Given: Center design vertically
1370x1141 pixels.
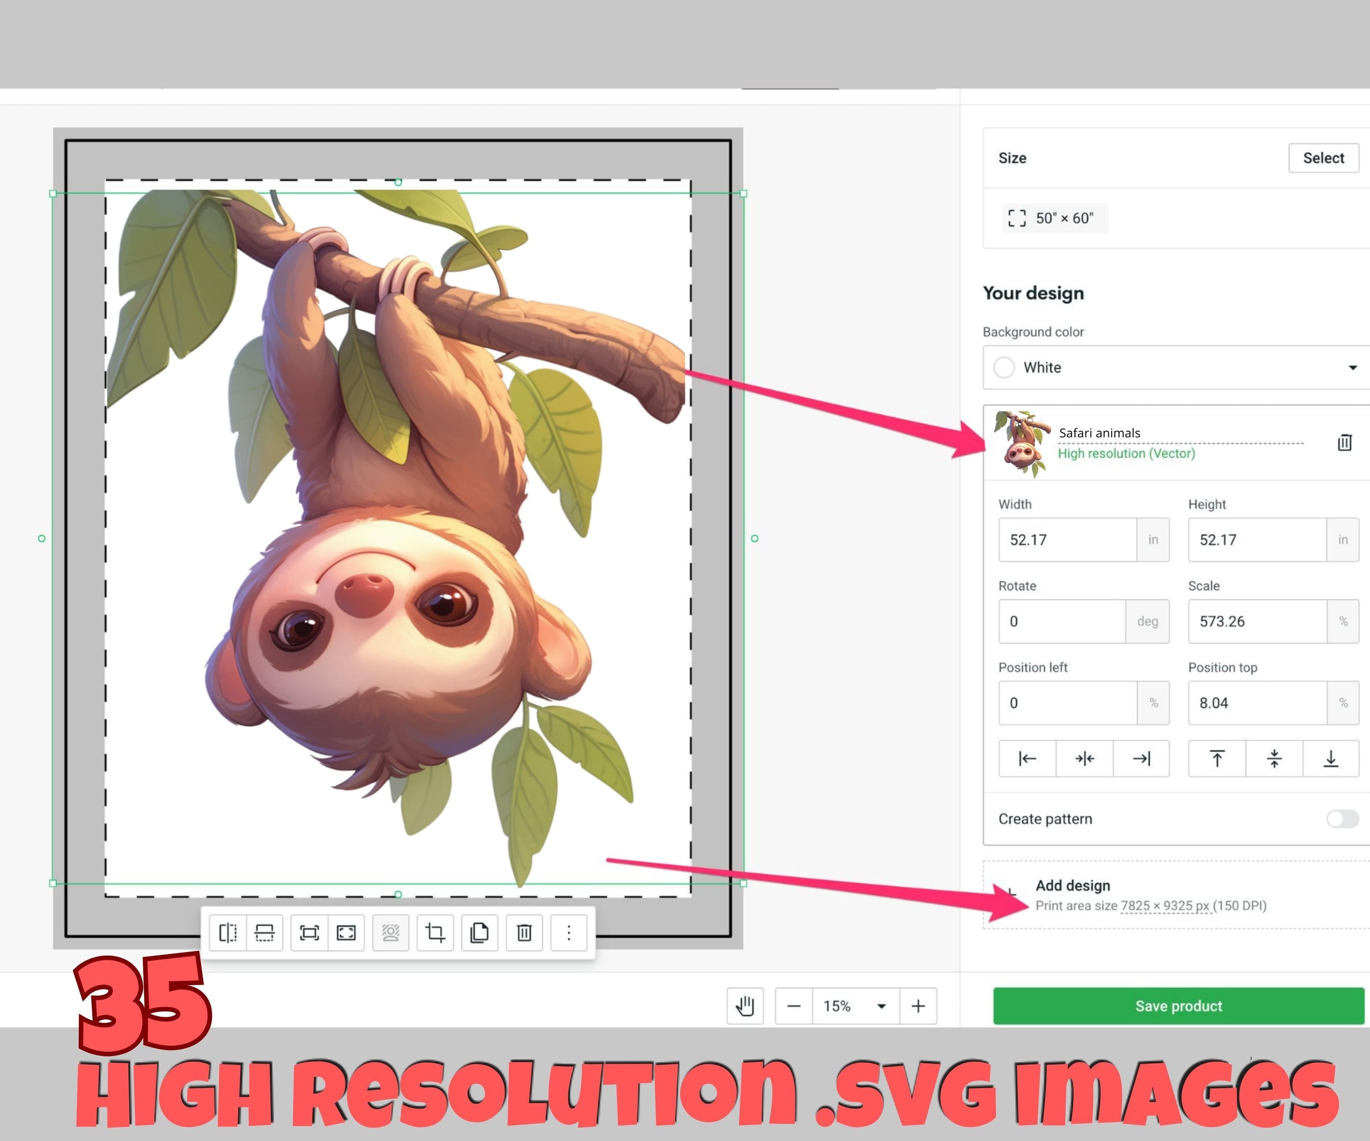Looking at the screenshot, I should tap(1274, 758).
